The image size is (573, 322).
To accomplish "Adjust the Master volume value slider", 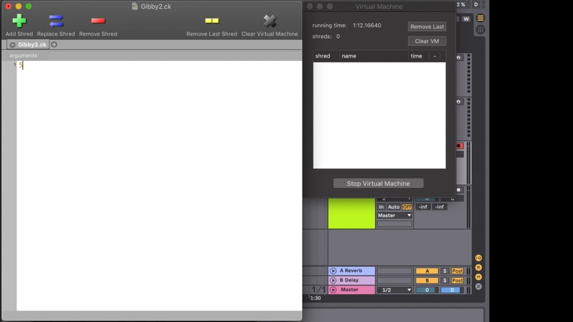I will coord(427,290).
